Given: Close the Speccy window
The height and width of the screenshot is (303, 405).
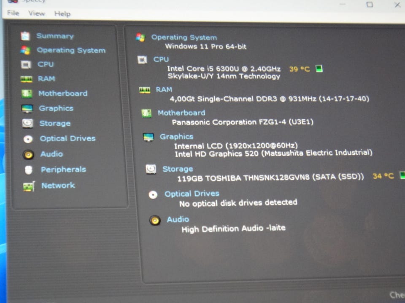Looking at the screenshot, I should click(x=397, y=5).
